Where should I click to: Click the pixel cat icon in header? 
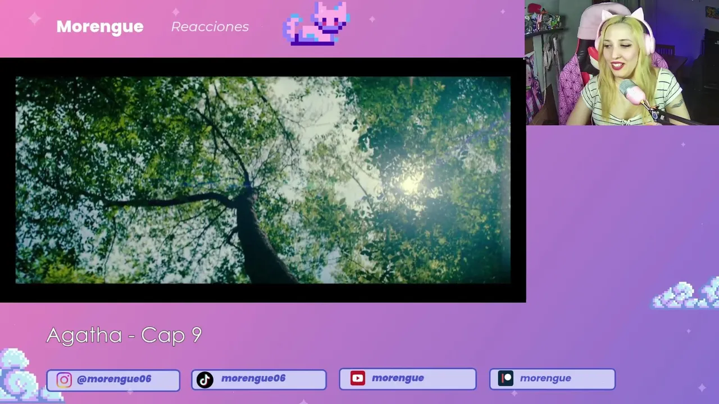pyautogui.click(x=316, y=23)
